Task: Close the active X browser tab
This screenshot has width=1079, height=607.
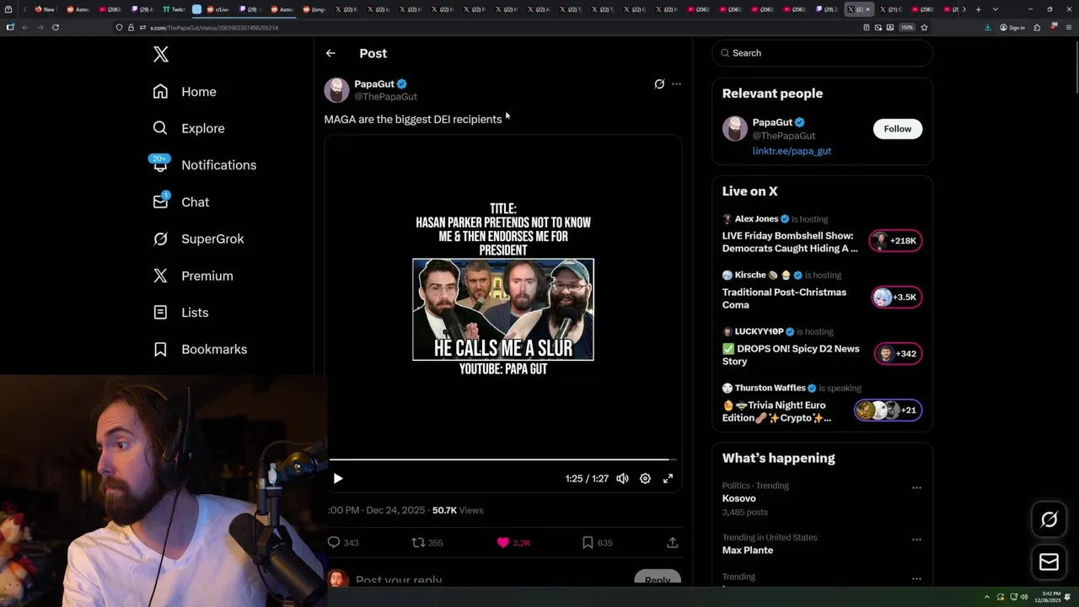Action: (867, 9)
